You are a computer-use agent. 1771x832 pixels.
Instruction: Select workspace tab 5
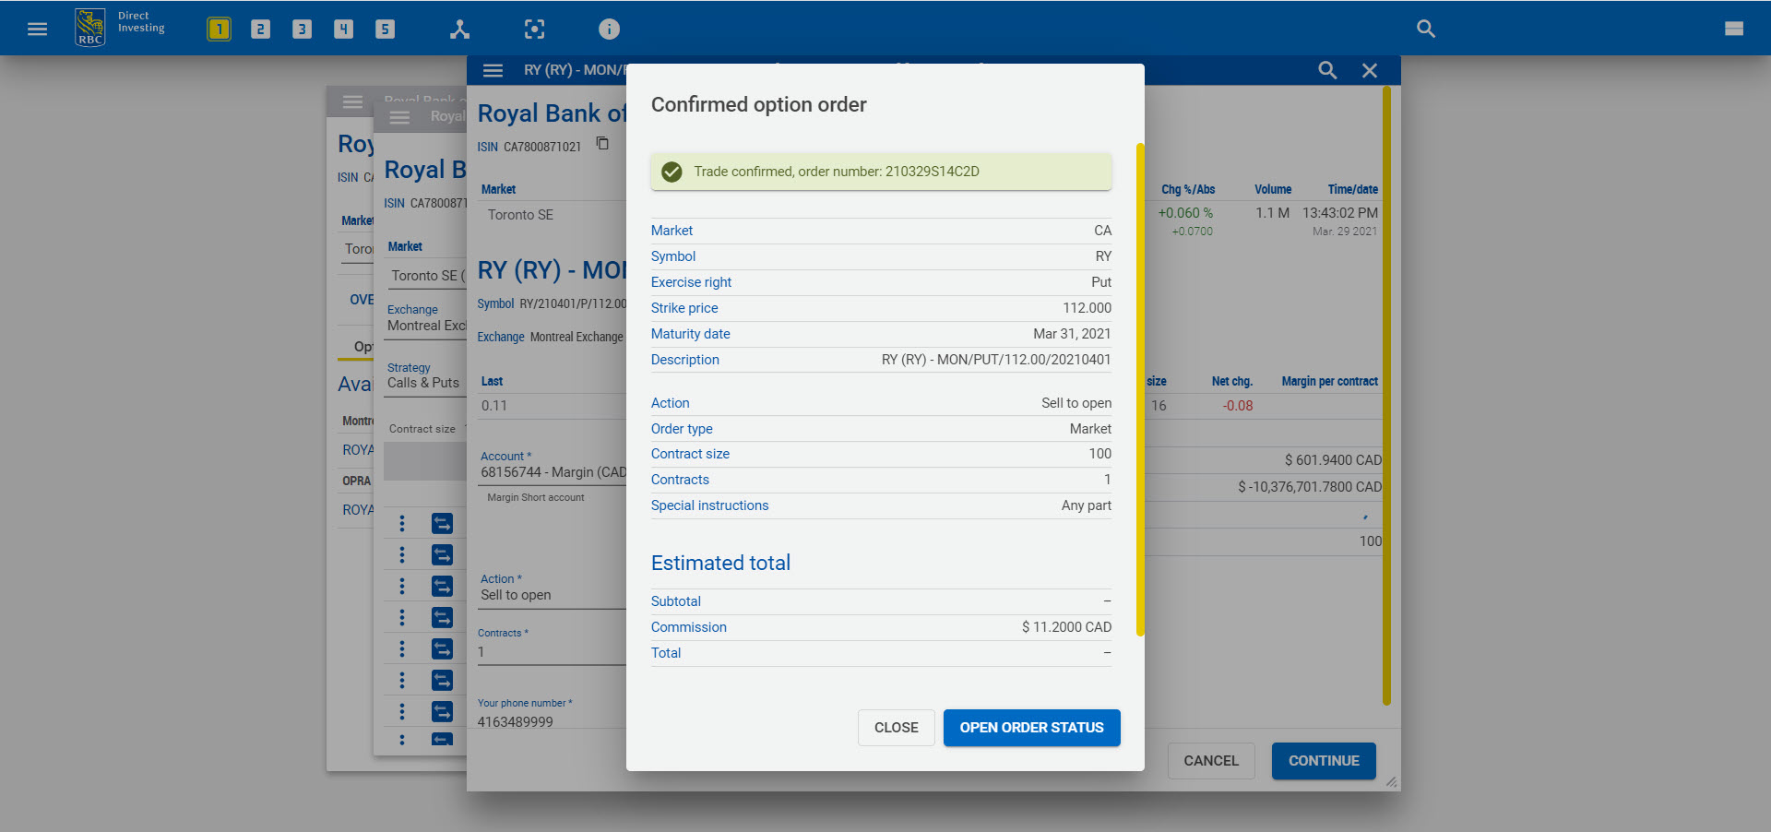(385, 29)
